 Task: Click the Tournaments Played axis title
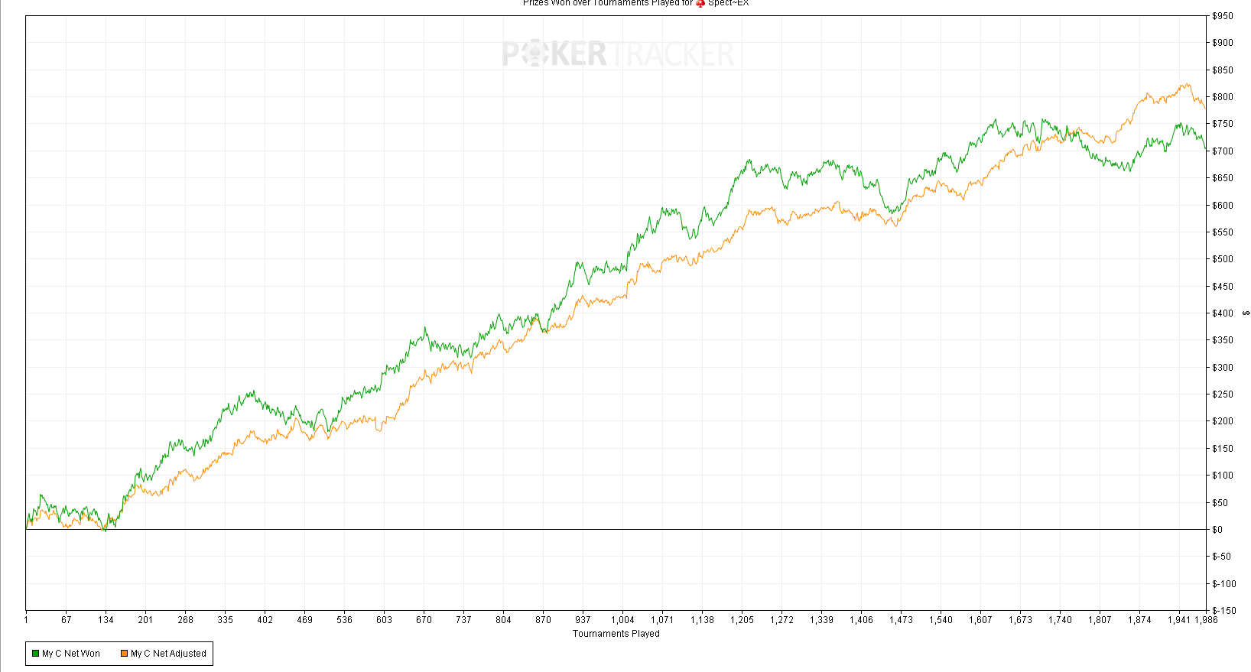pyautogui.click(x=616, y=634)
